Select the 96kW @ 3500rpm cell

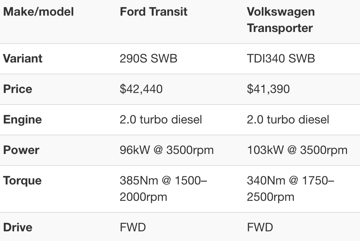pos(167,150)
